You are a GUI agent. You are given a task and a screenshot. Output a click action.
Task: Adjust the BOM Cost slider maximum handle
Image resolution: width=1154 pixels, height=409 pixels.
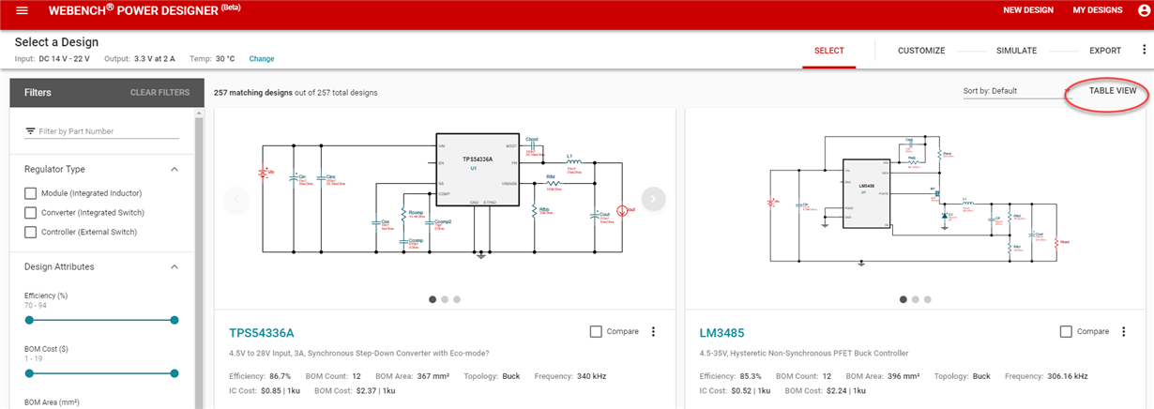click(175, 373)
